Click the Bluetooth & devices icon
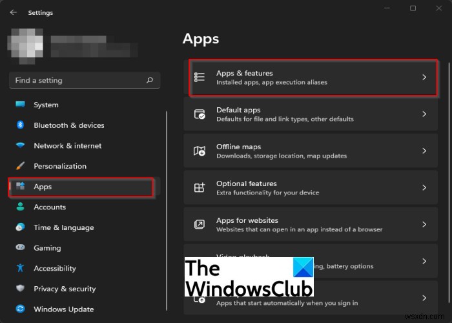 (x=20, y=125)
